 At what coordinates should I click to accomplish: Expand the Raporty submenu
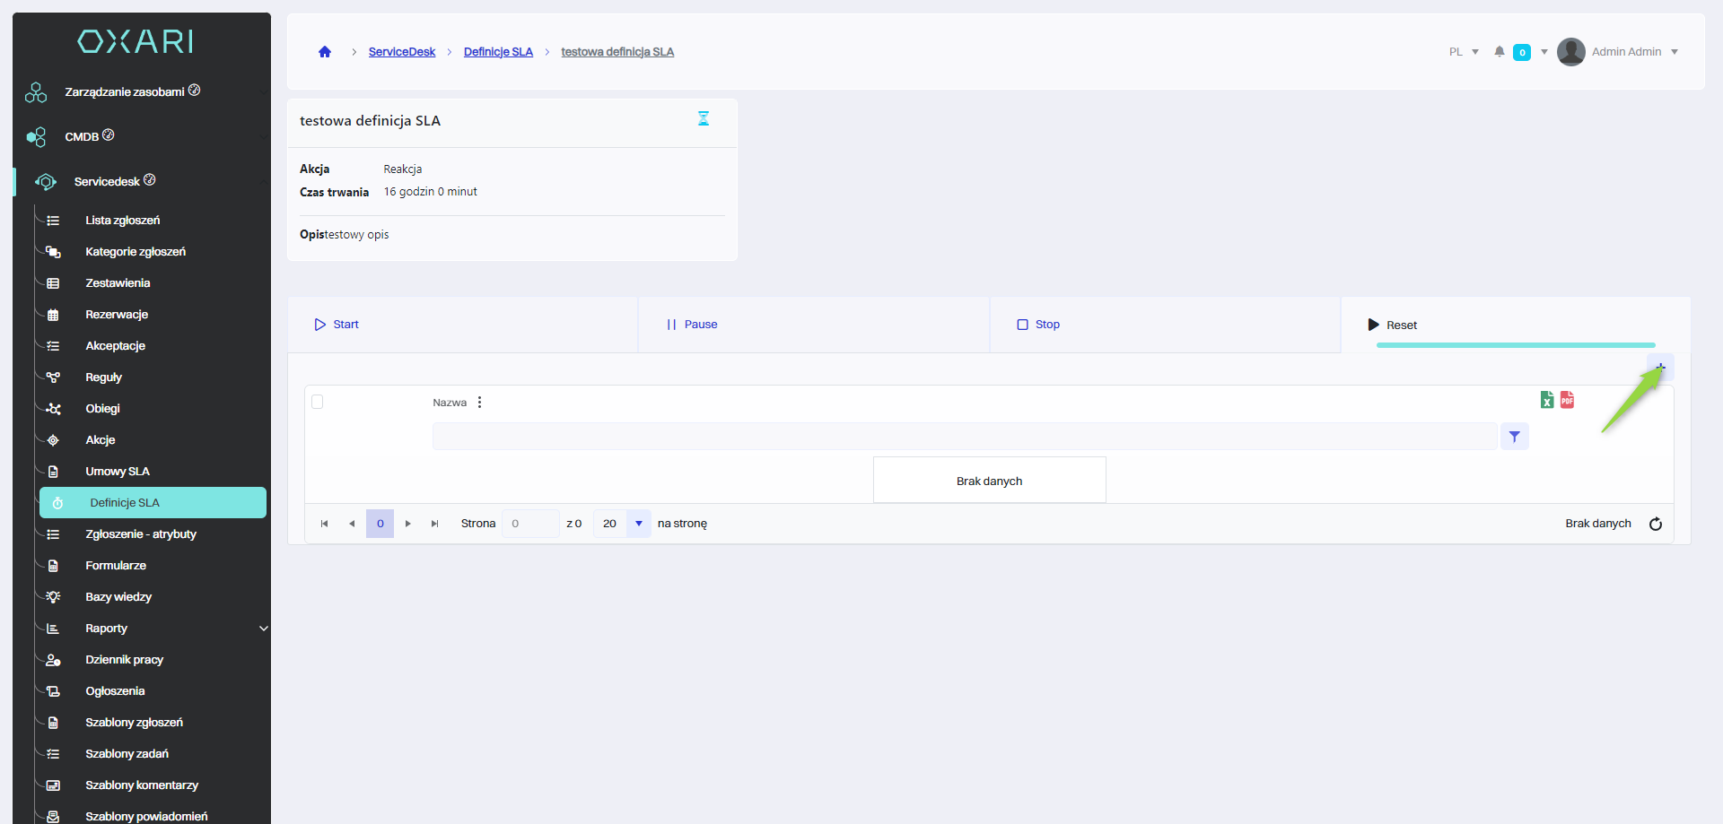(x=263, y=629)
